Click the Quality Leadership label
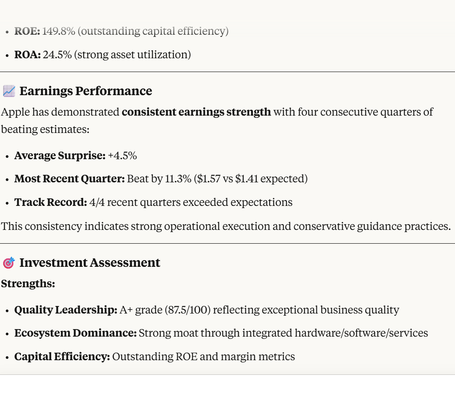Screen dimensions: 455x398 click(66, 310)
